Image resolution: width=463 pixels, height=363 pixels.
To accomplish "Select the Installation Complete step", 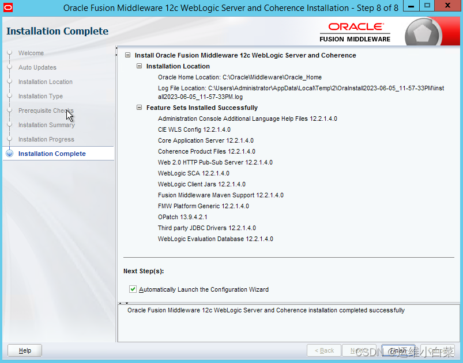I will point(52,154).
